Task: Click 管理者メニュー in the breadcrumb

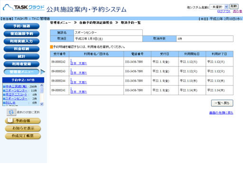Action: coord(61,23)
